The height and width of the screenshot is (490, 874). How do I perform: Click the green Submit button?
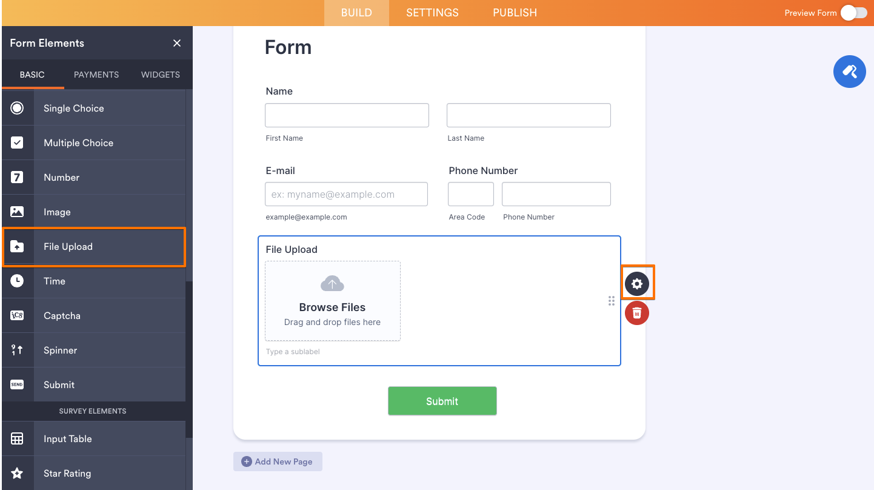coord(442,401)
